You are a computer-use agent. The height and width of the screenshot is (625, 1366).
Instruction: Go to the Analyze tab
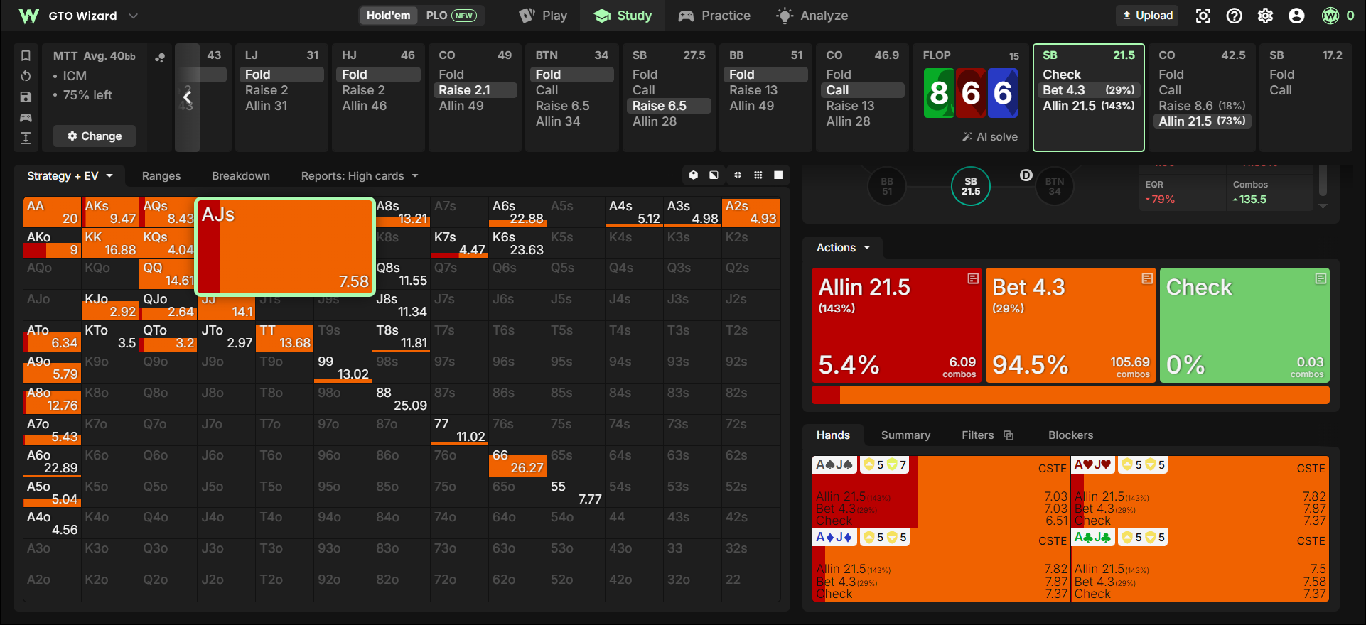[x=812, y=16]
